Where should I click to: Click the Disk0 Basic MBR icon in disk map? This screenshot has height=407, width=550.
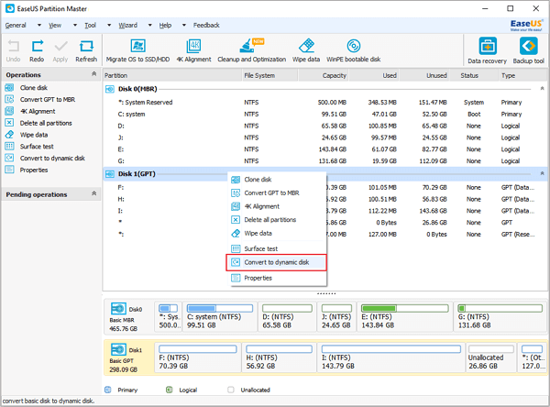pyautogui.click(x=118, y=308)
